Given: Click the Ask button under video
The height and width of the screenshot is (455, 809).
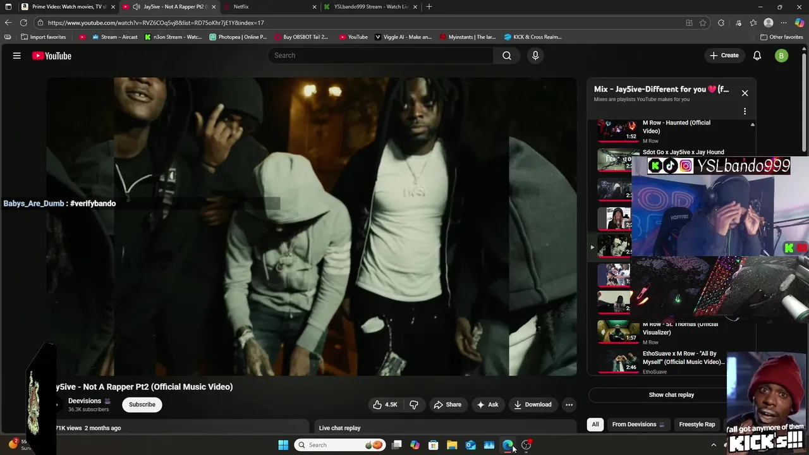Looking at the screenshot, I should click(487, 404).
